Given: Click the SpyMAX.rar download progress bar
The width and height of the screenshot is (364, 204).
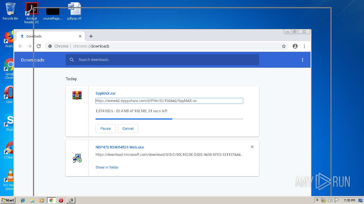Looking at the screenshot, I should pos(169,119).
